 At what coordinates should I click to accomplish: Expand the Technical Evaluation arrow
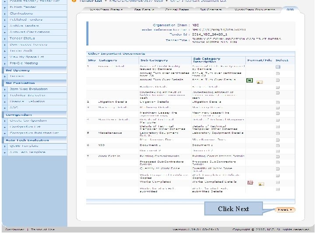point(5,96)
